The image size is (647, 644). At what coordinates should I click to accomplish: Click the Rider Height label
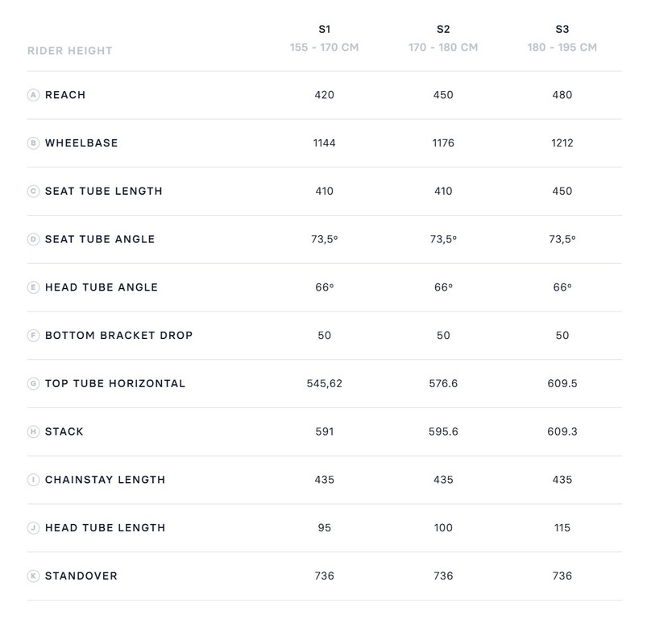pos(69,51)
